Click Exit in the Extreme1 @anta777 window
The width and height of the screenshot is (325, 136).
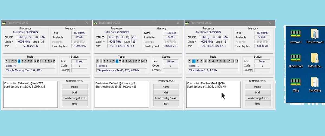pyautogui.click(x=75, y=104)
